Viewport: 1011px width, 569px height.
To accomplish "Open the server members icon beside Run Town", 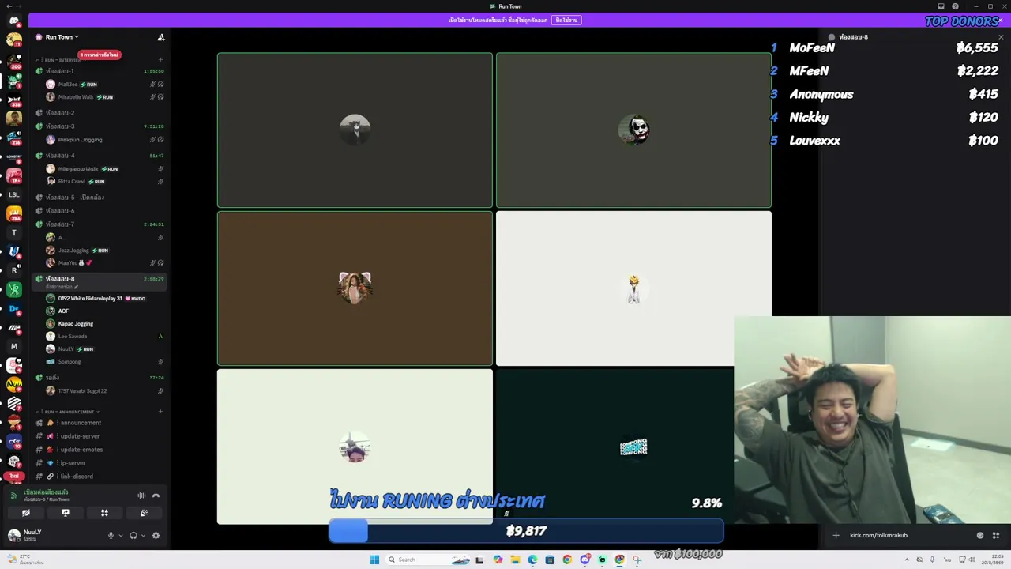I will (x=161, y=37).
